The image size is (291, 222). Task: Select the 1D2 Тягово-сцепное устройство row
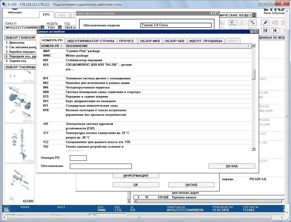[x=146, y=148]
